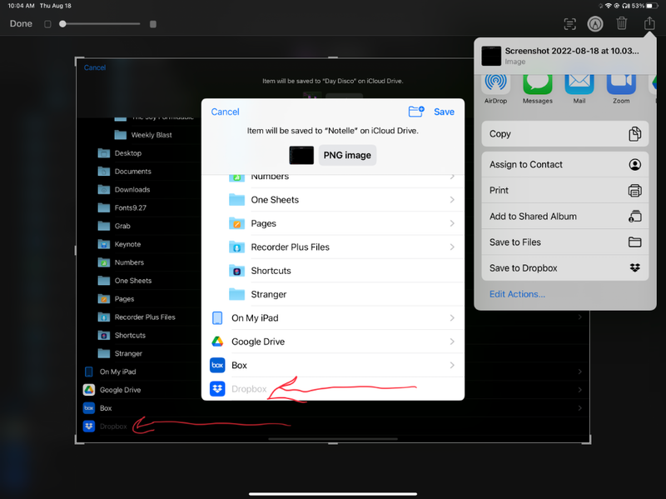Share via Zoom app icon
The height and width of the screenshot is (499, 666).
621,84
